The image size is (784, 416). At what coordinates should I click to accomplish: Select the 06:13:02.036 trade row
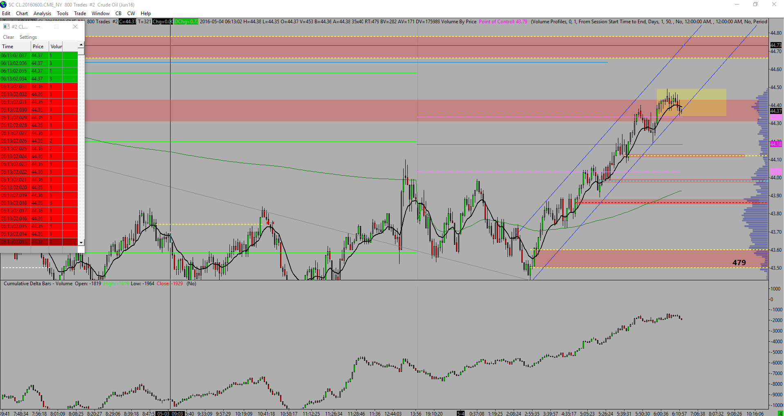39,63
